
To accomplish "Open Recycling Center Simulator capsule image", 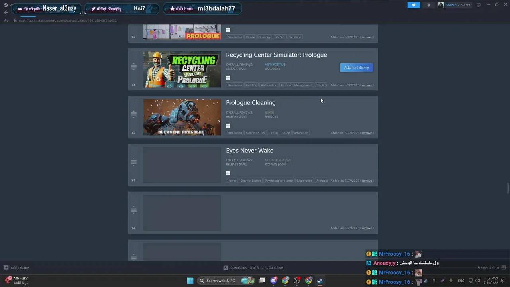I will pos(182,69).
